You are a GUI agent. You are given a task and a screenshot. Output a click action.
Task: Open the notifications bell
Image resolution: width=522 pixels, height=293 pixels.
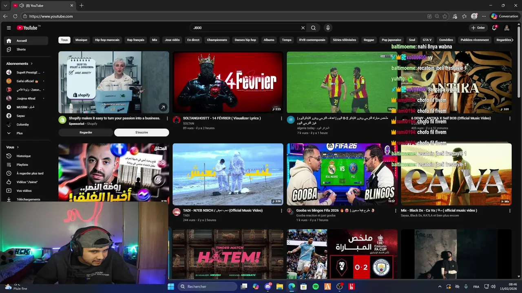(494, 28)
